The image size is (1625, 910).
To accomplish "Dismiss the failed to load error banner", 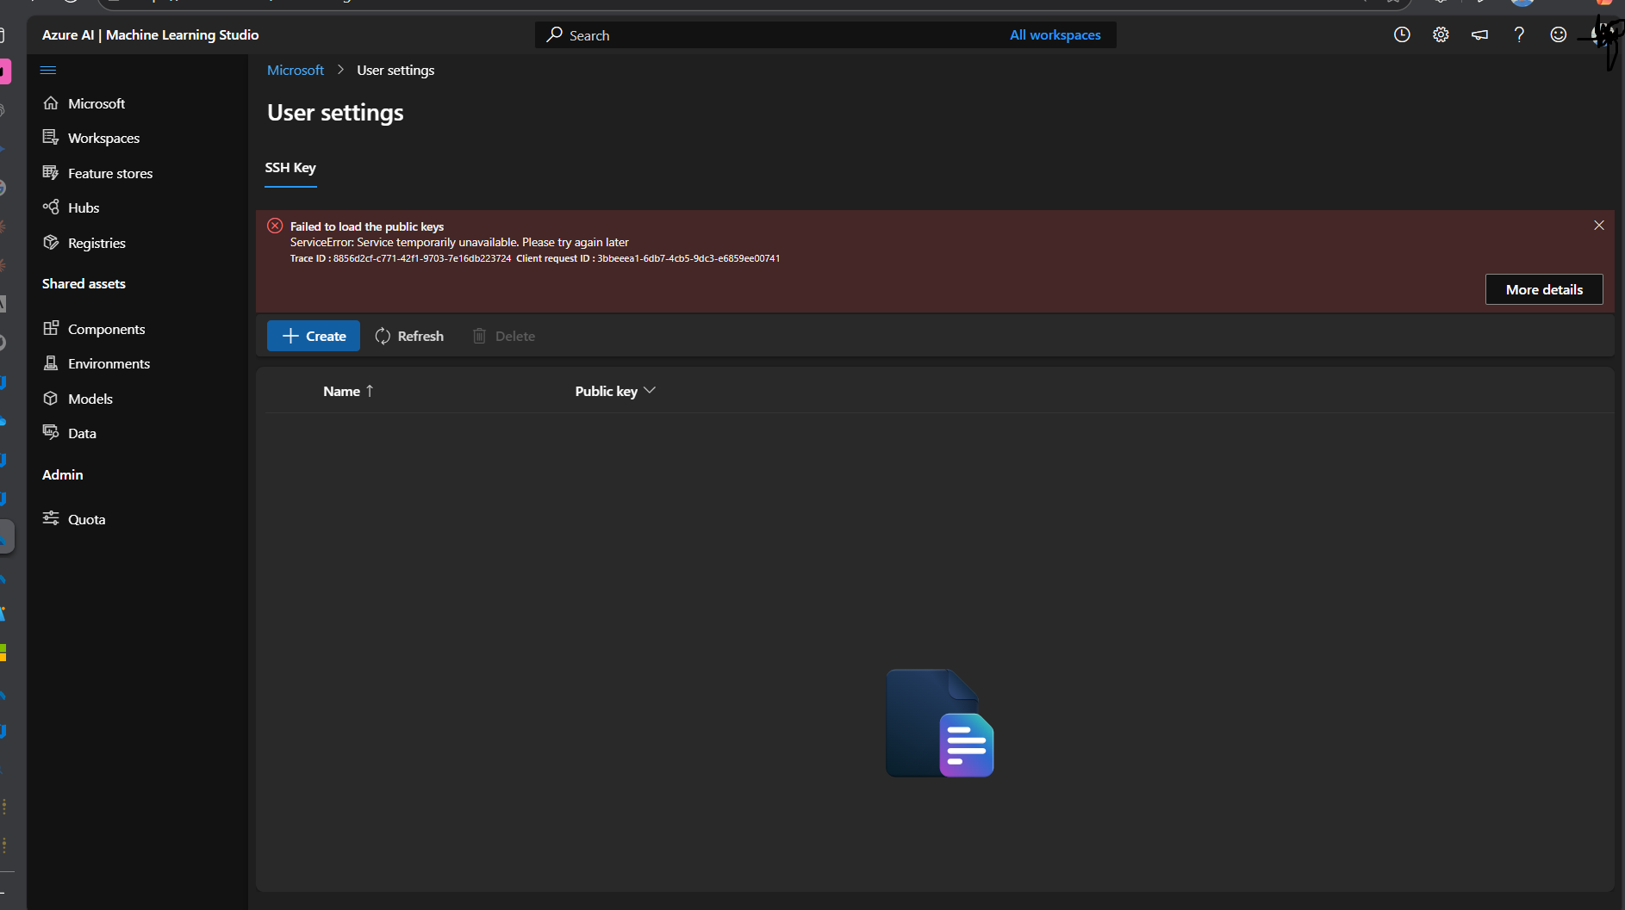I will [x=1598, y=226].
